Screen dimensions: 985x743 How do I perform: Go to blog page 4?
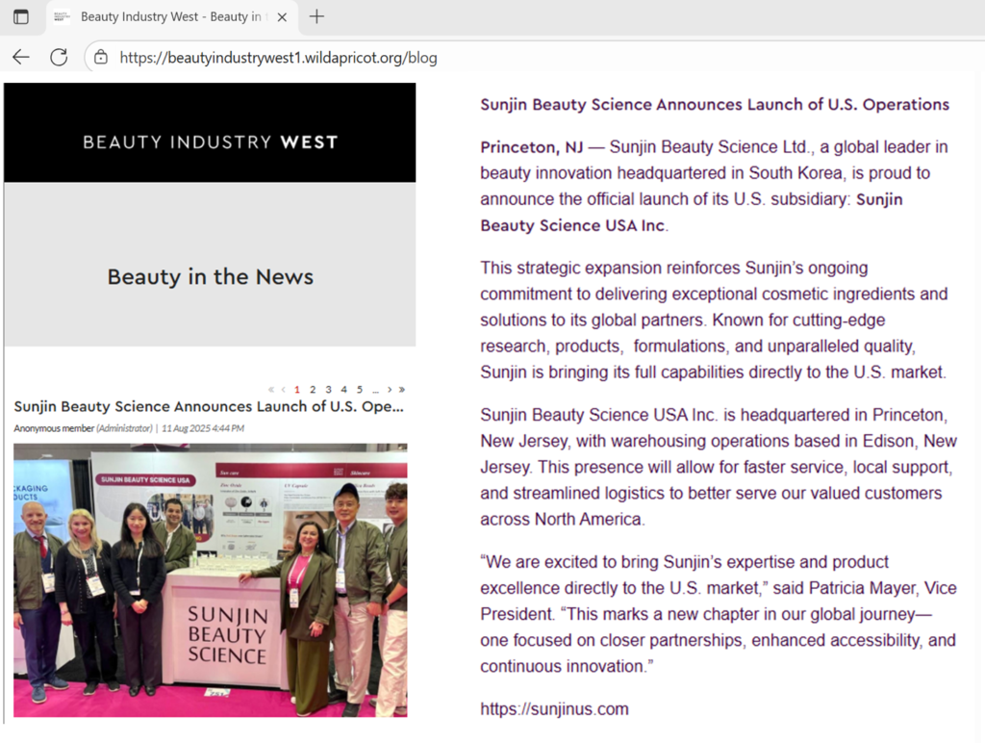[343, 390]
